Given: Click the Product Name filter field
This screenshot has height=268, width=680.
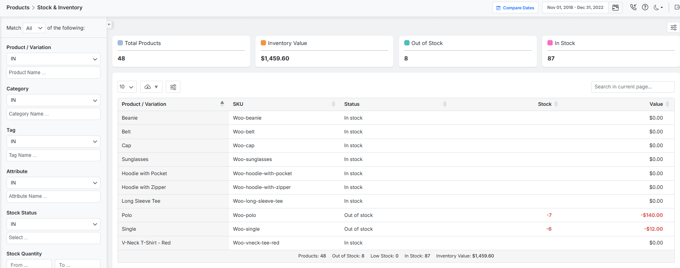Looking at the screenshot, I should click(54, 73).
